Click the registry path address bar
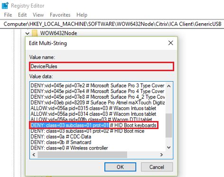The image size is (224, 177). click(112, 24)
